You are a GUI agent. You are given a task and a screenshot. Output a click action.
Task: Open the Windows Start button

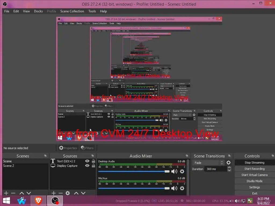coord(6,201)
